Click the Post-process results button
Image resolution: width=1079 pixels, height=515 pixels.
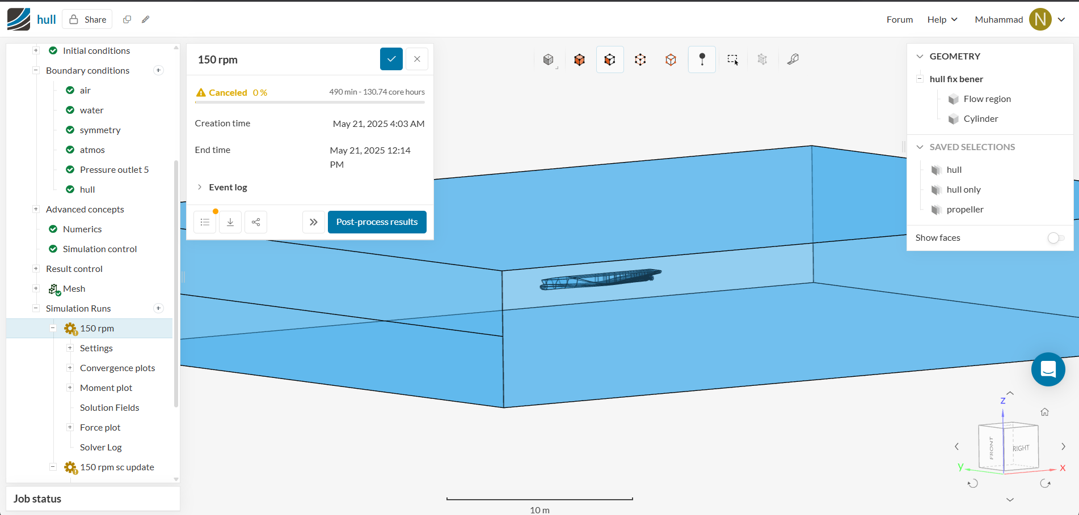(377, 222)
